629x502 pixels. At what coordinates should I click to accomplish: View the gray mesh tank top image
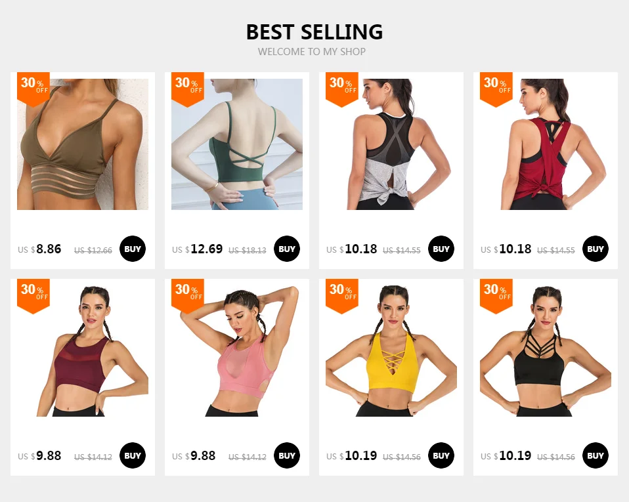pyautogui.click(x=391, y=144)
